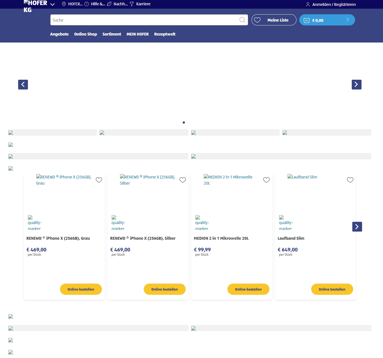This screenshot has height=358, width=383.
Task: Open RENEWD iPhone X (256GB), Silber title
Action: [x=143, y=238]
